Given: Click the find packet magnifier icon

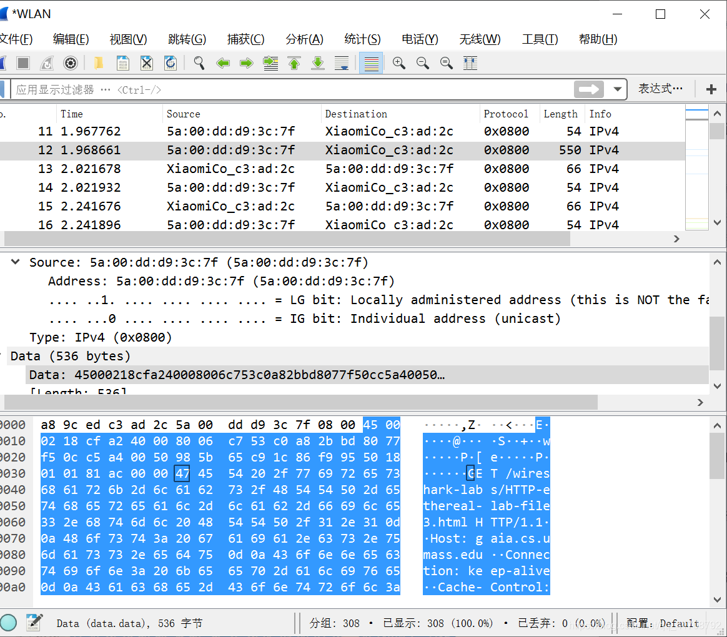Looking at the screenshot, I should coord(199,63).
